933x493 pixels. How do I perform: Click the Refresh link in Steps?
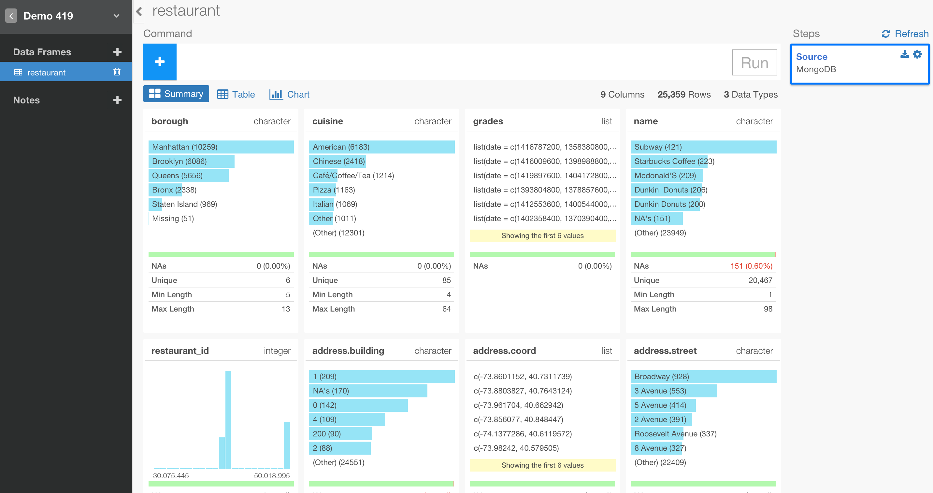click(x=911, y=33)
